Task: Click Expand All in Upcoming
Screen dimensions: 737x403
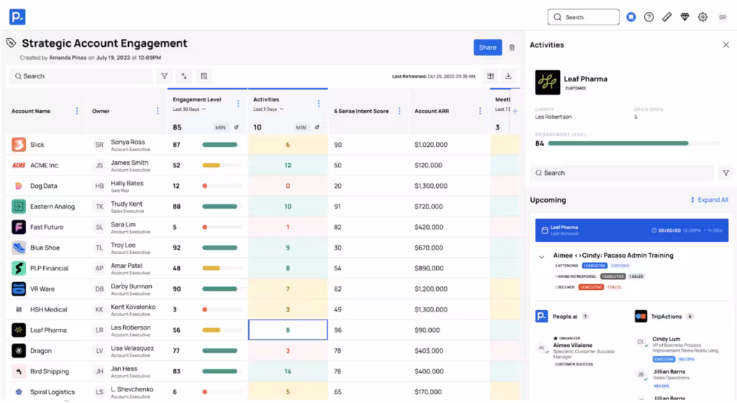Action: 709,199
